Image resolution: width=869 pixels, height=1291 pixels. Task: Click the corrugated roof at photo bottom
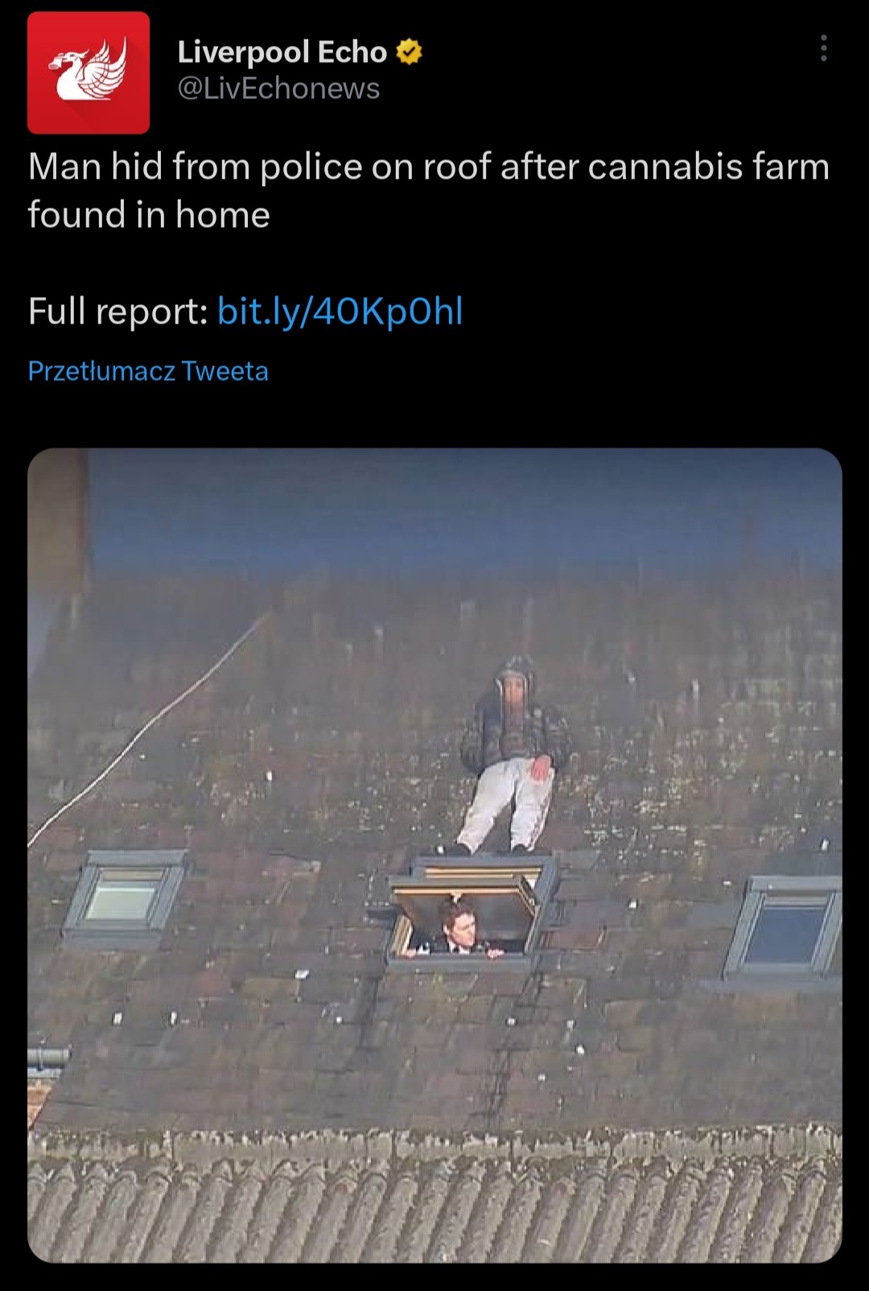click(x=434, y=1207)
